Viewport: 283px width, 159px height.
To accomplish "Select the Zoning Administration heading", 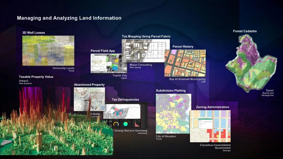I will [x=213, y=107].
